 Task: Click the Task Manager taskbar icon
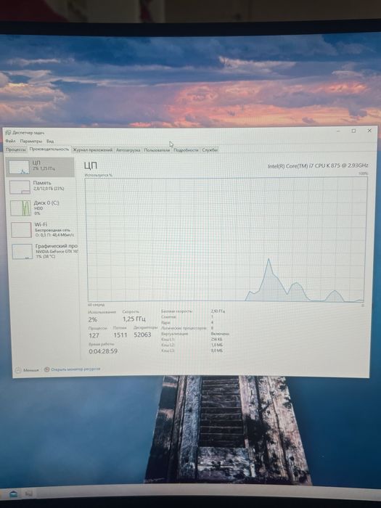tap(28, 493)
